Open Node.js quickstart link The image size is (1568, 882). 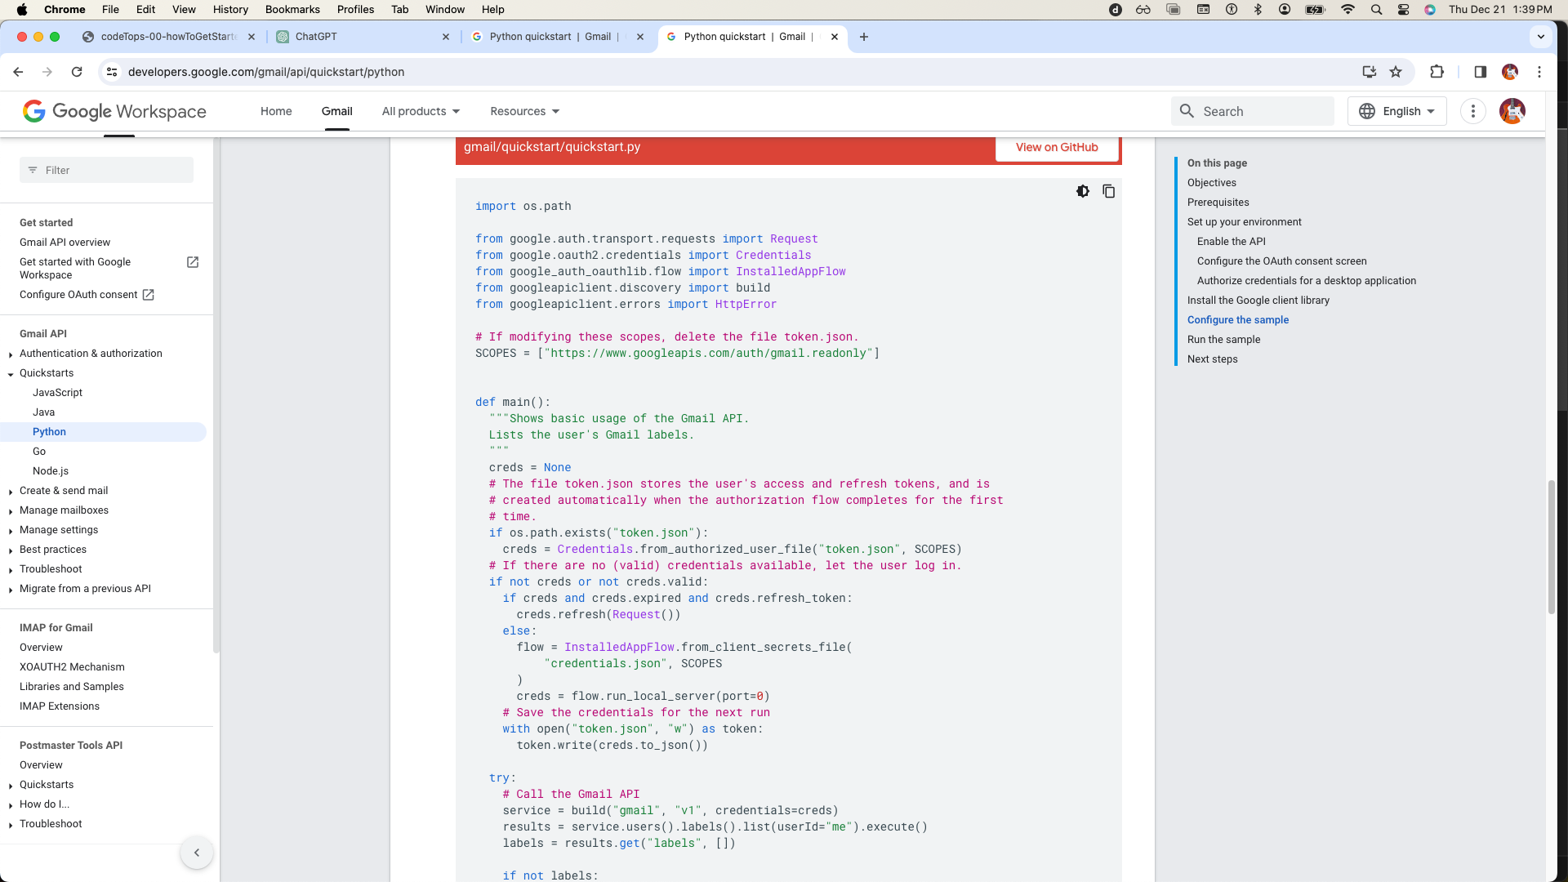51,471
